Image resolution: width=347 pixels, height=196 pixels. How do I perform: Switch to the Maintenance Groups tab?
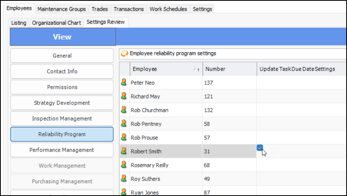(61, 9)
